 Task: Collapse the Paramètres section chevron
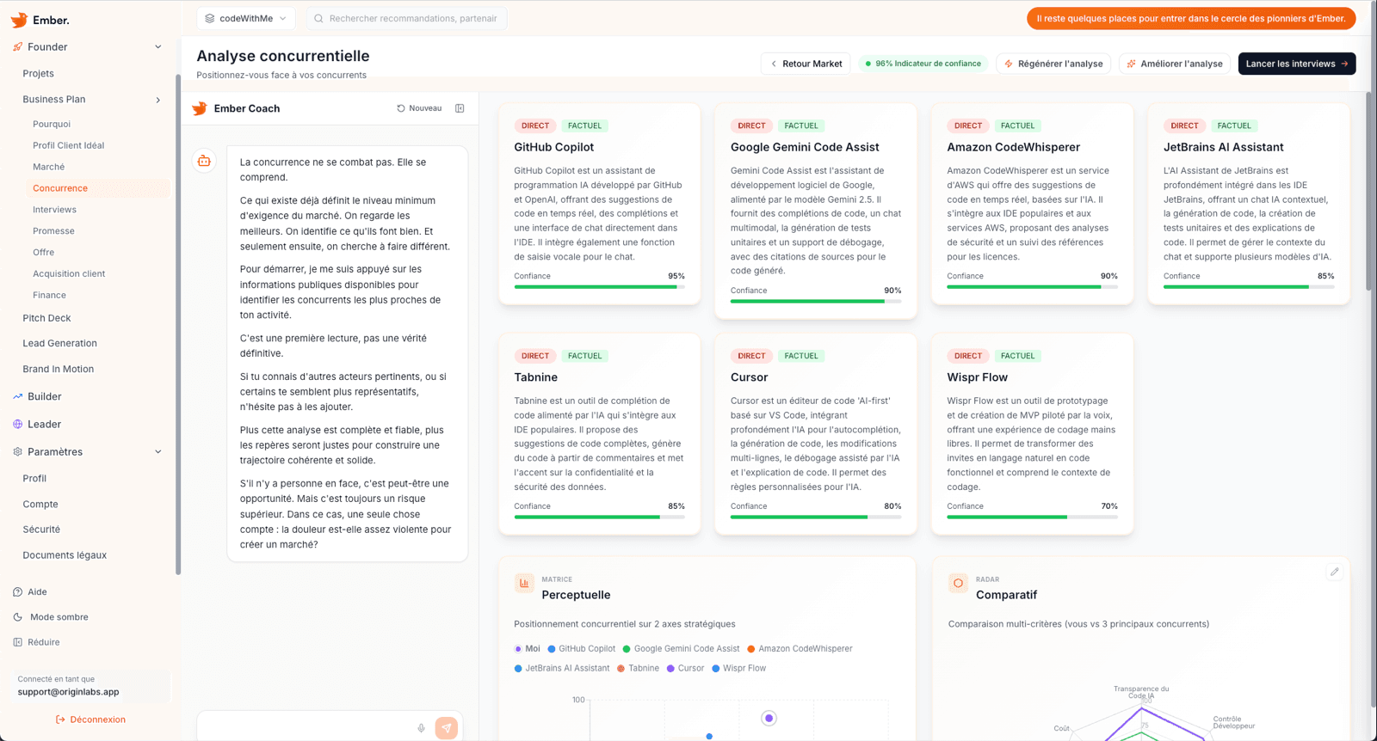click(158, 452)
